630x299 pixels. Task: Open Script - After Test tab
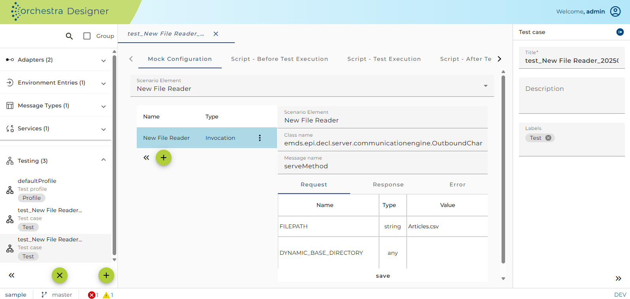466,59
